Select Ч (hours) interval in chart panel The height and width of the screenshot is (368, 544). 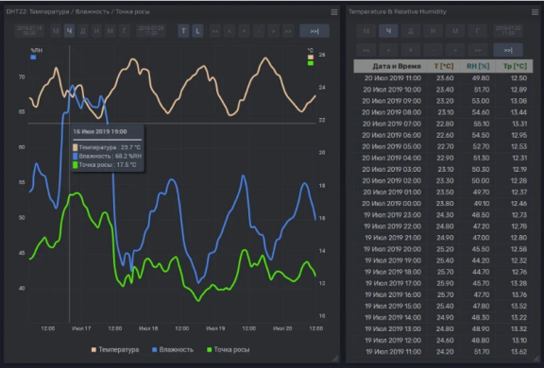pos(69,31)
